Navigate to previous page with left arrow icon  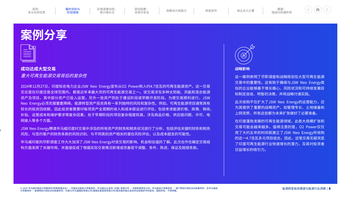(308, 10)
